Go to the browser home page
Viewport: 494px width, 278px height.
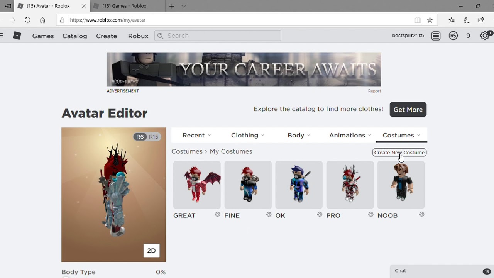coord(42,20)
